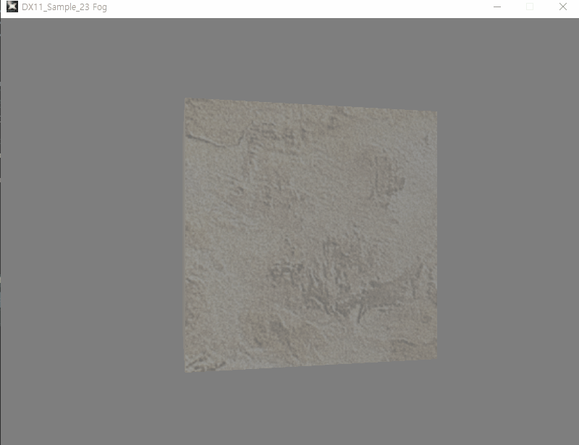579x445 pixels.
Task: Minimize the DX11_Sample_23 Fog window
Action: 497,7
